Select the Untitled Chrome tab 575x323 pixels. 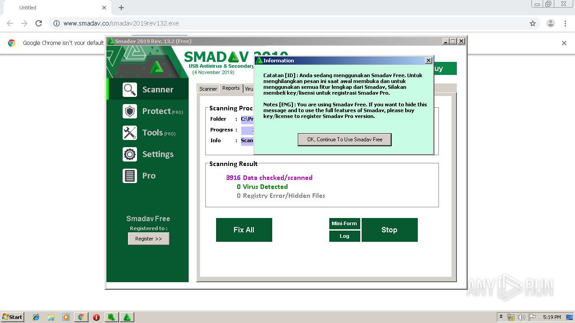pyautogui.click(x=56, y=8)
